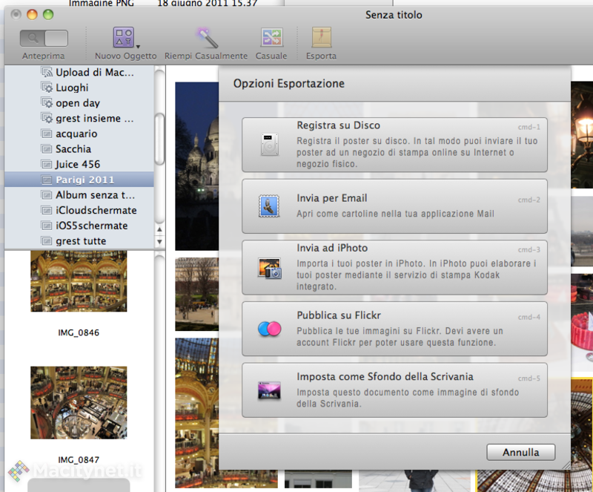Viewport: 593px width, 492px height.
Task: Click the album list scroll down arrow
Action: [159, 242]
